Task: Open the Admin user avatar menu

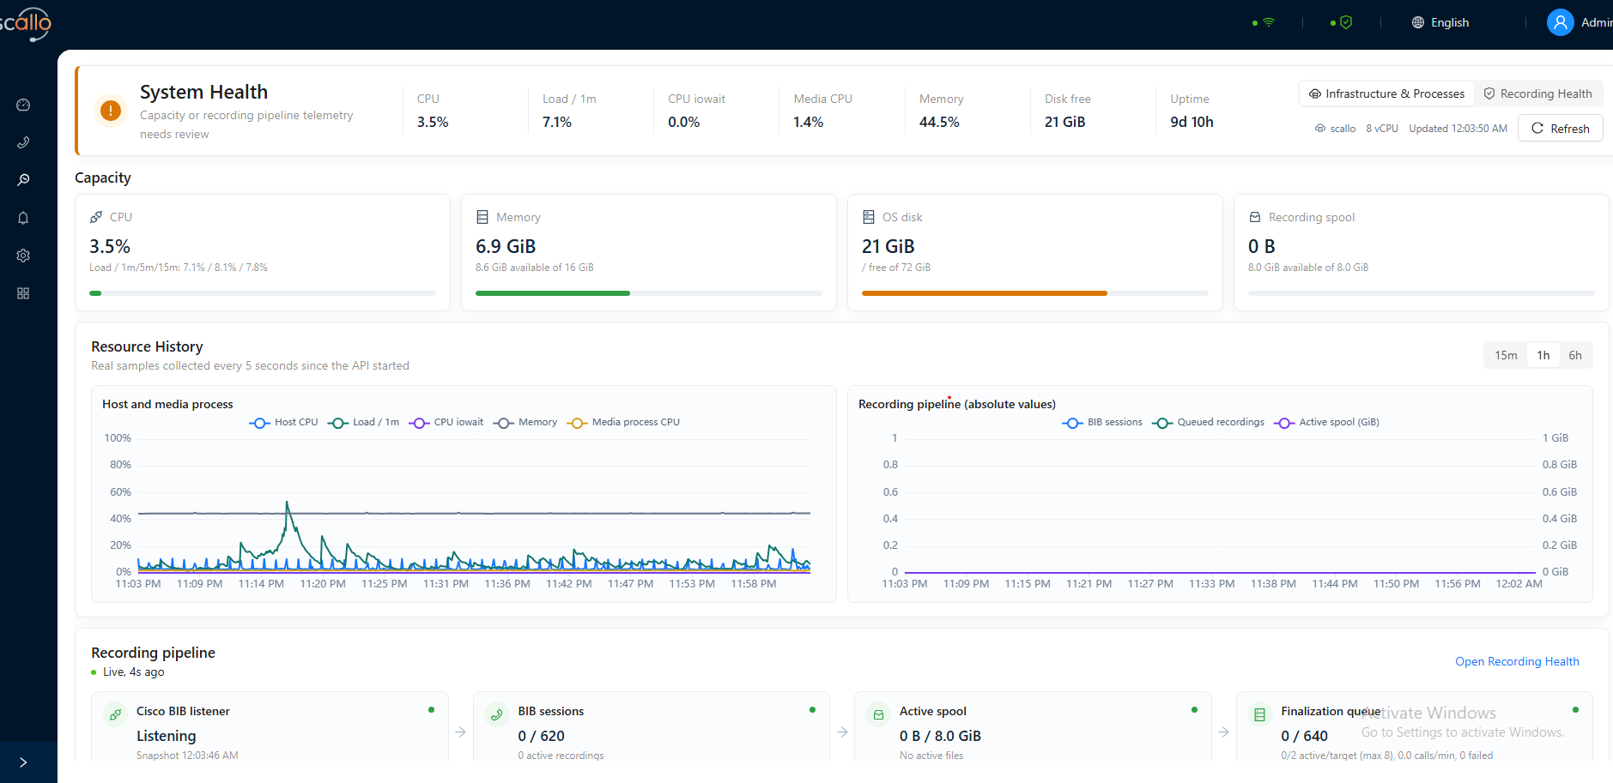Action: click(1560, 22)
